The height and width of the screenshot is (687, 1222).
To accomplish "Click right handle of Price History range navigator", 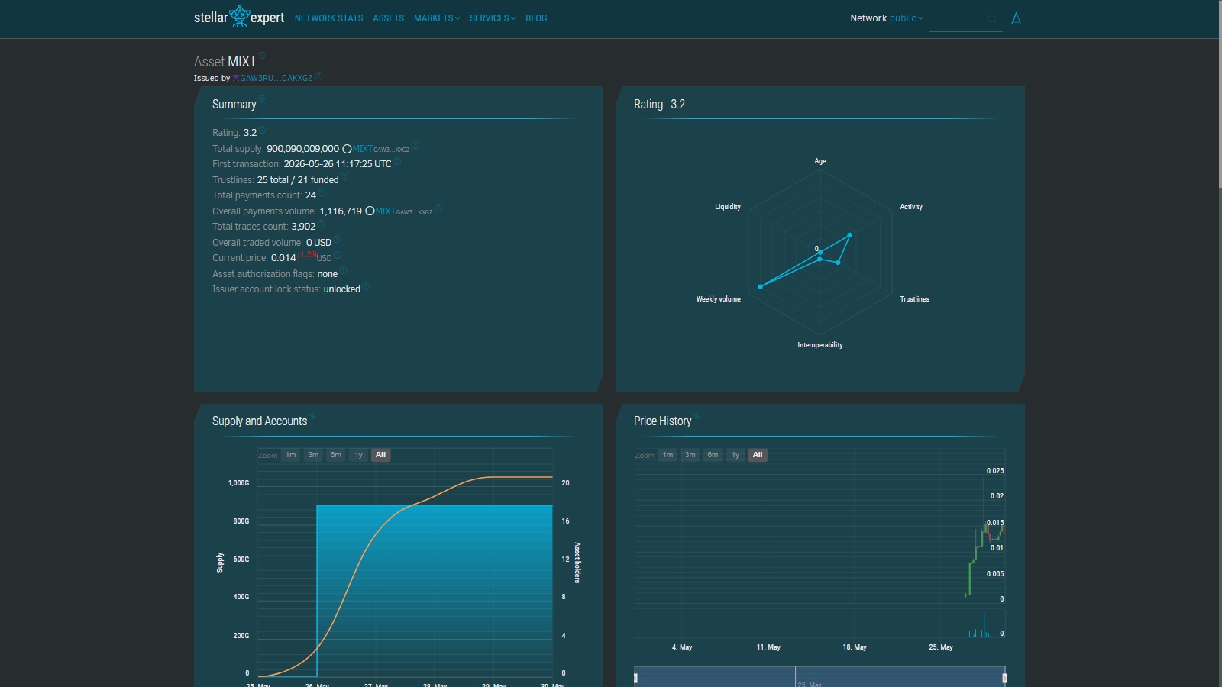I will [x=1004, y=678].
